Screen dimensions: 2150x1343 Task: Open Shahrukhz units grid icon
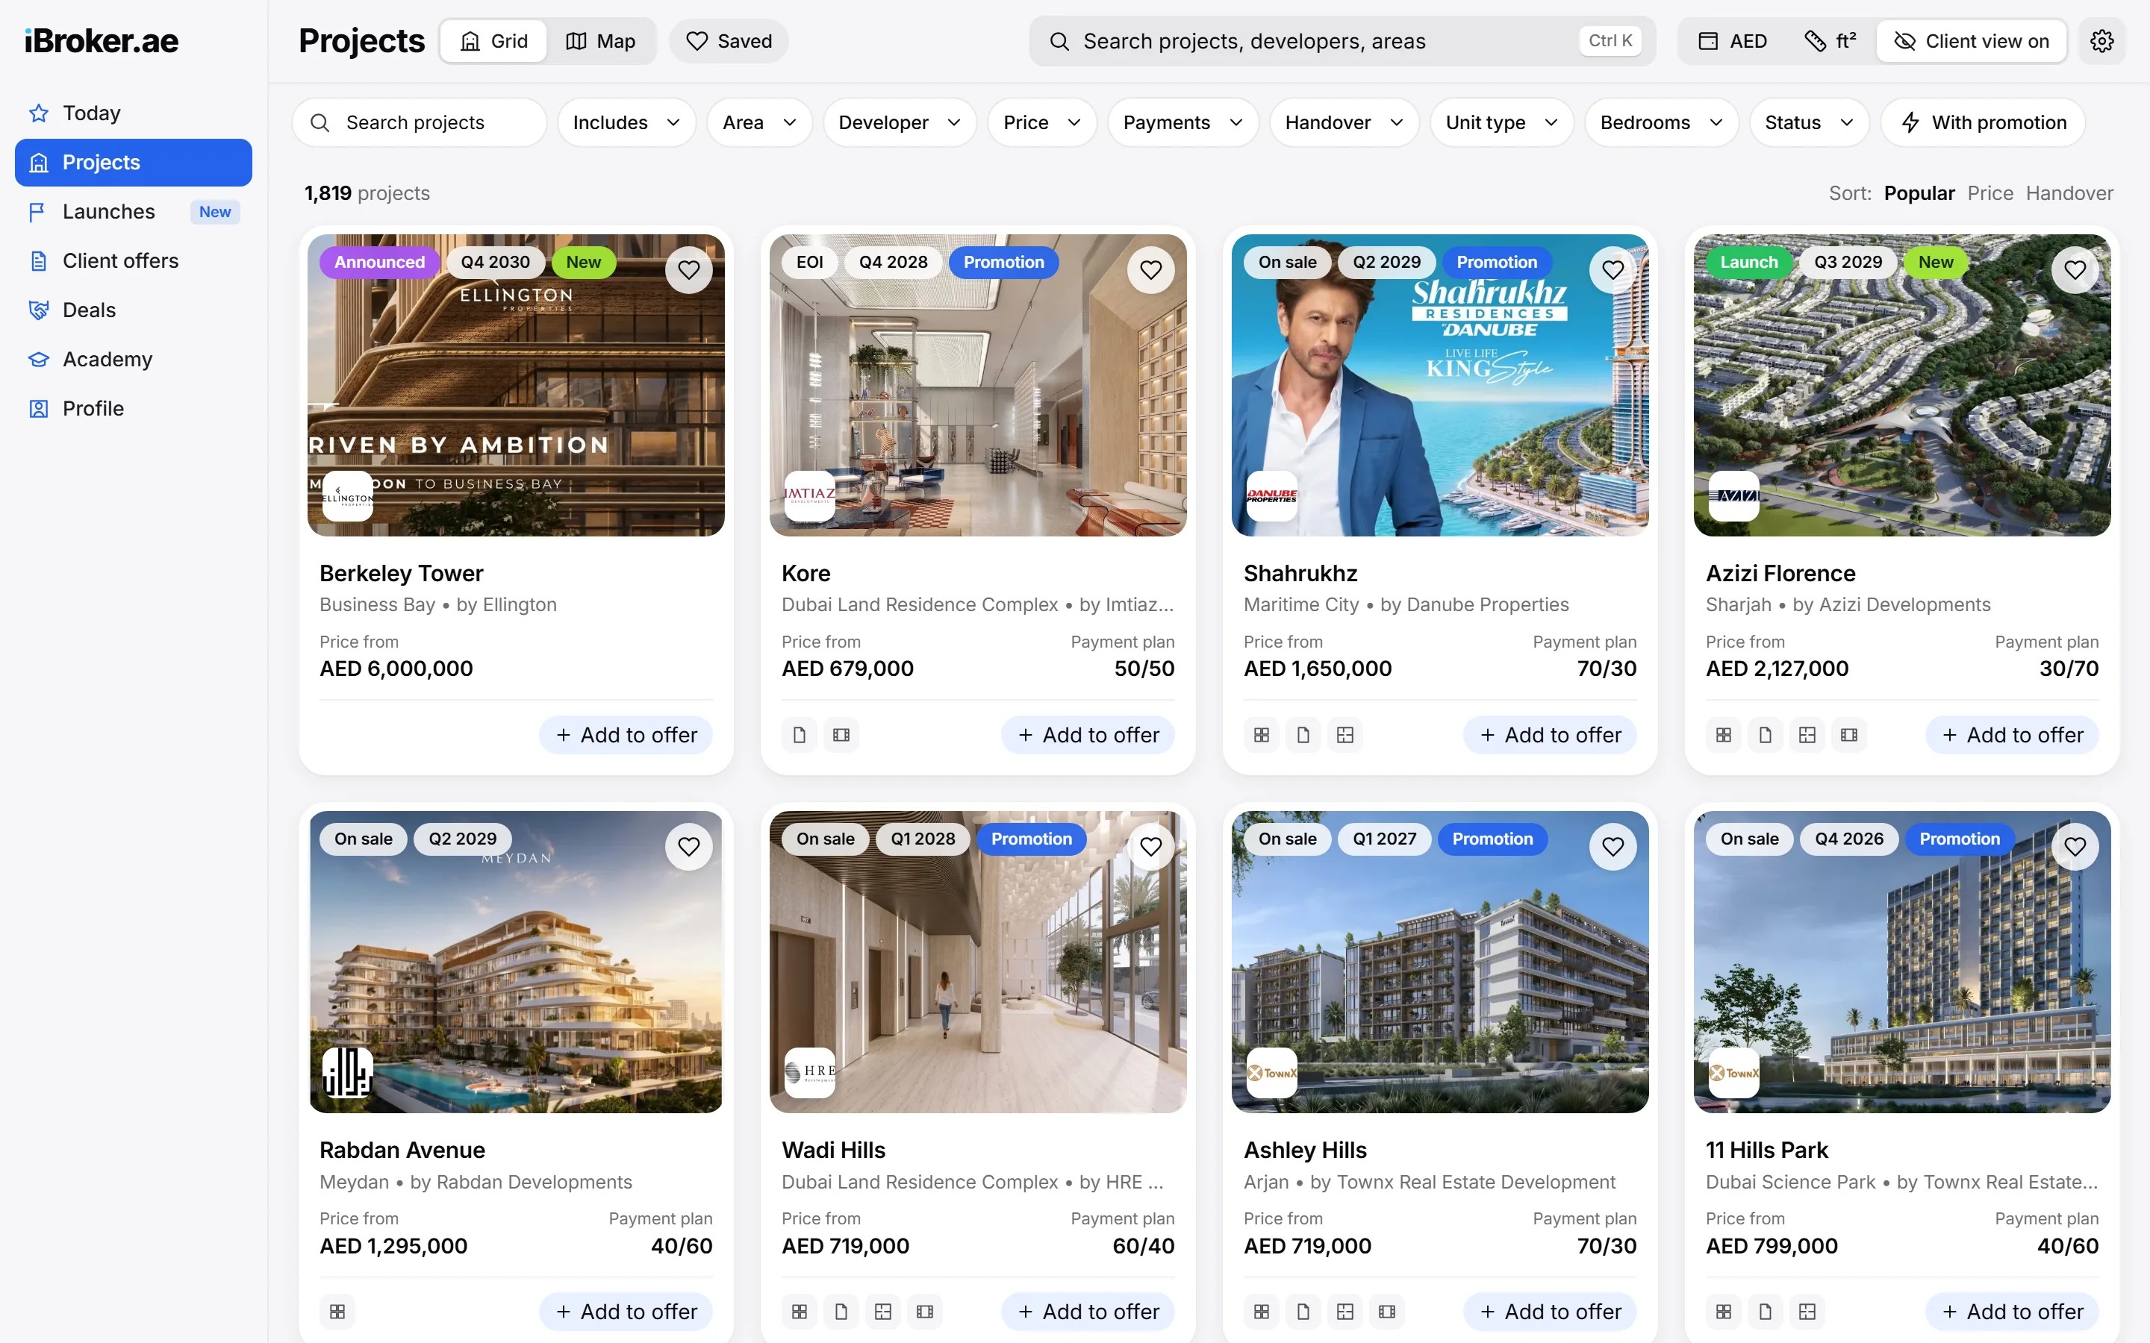pyautogui.click(x=1262, y=735)
